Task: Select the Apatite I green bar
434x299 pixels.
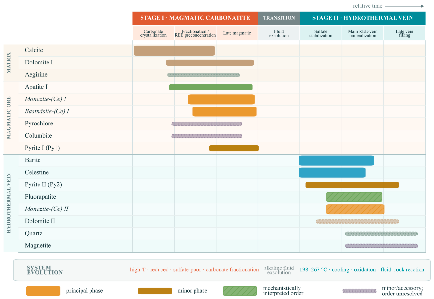Action: coord(211,87)
